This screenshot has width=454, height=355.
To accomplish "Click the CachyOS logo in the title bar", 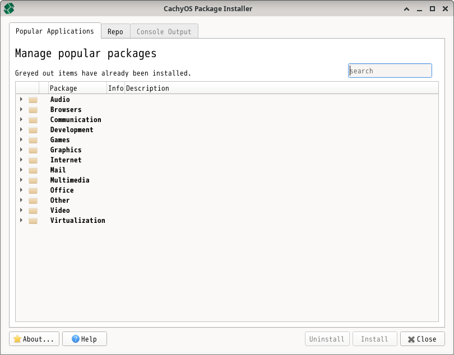I will [8, 8].
